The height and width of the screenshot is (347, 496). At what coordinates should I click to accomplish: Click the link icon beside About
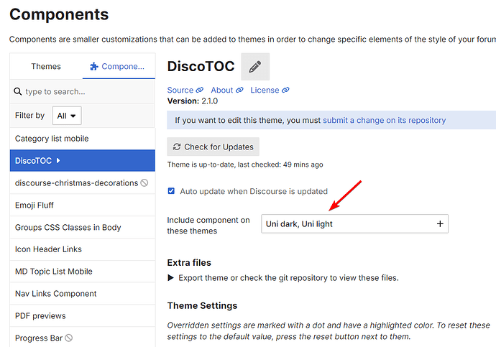tap(240, 90)
